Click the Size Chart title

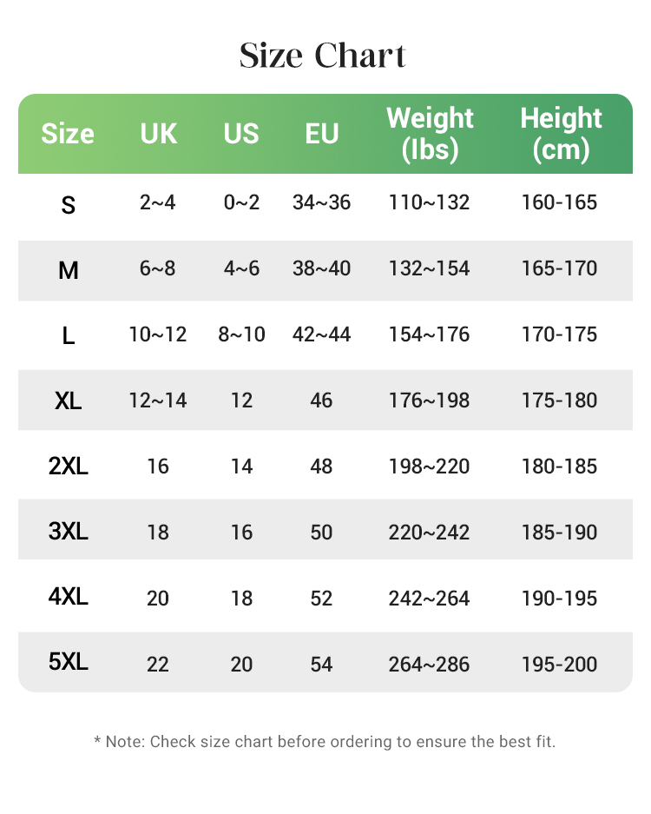[322, 55]
